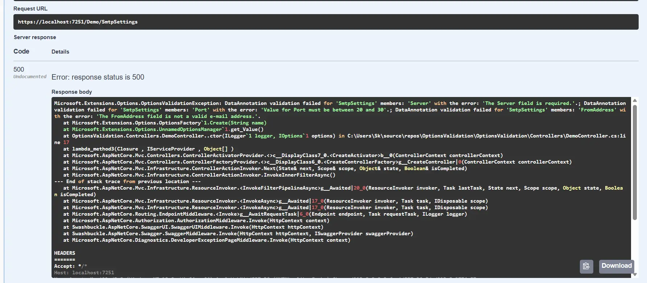The height and width of the screenshot is (283, 647).
Task: Click the Details column header
Action: coord(60,52)
